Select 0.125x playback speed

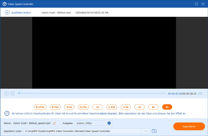point(40,107)
